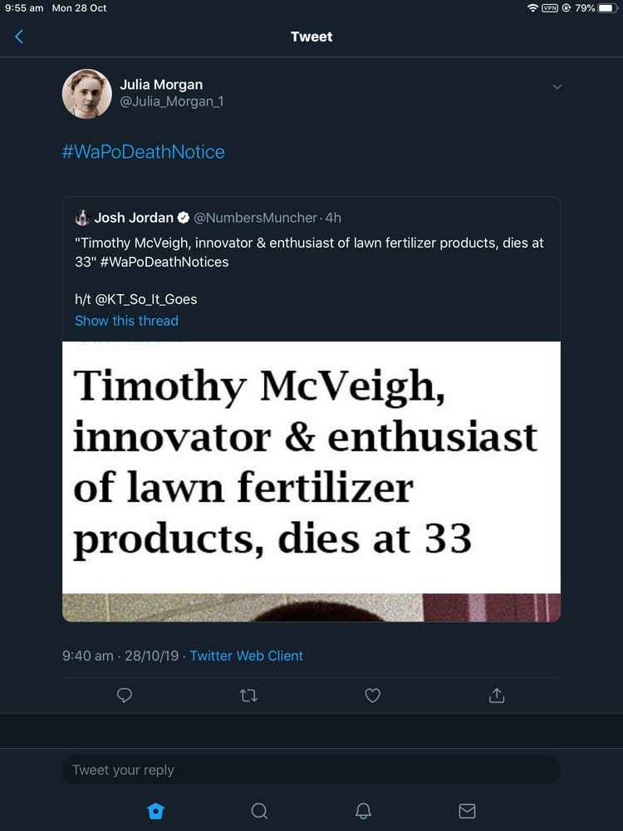Image resolution: width=623 pixels, height=831 pixels.
Task: Expand tweet options chevron menu
Action: coord(557,86)
